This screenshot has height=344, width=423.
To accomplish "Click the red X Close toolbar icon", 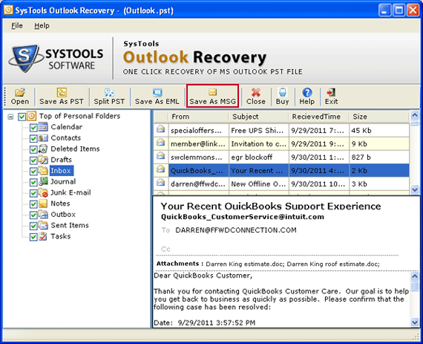I will [256, 92].
